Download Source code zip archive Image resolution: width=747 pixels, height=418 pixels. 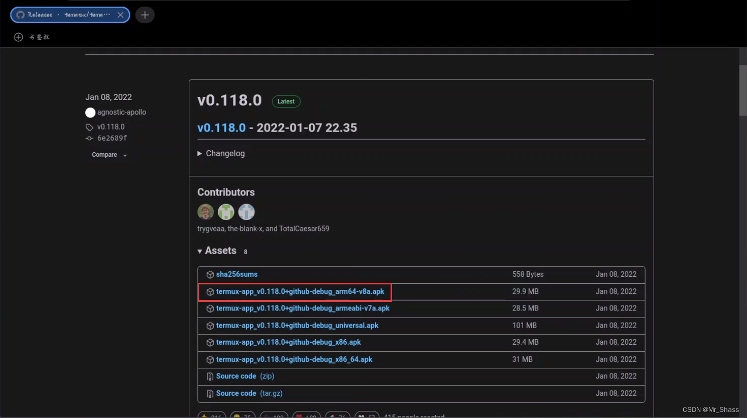[245, 376]
